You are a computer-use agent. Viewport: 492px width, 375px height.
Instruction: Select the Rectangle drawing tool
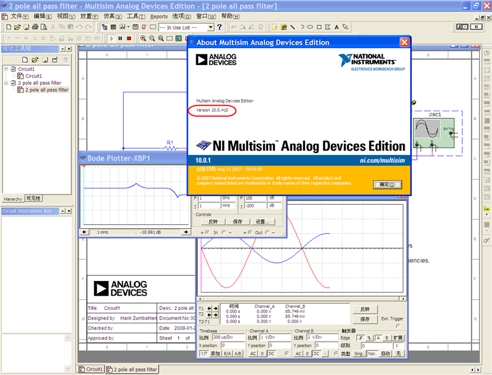[x=319, y=27]
